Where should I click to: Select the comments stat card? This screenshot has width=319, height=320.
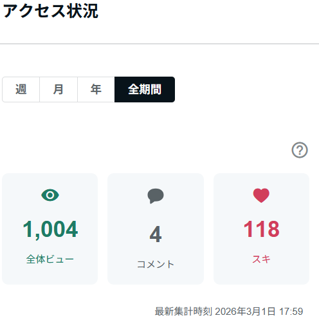coord(156,229)
